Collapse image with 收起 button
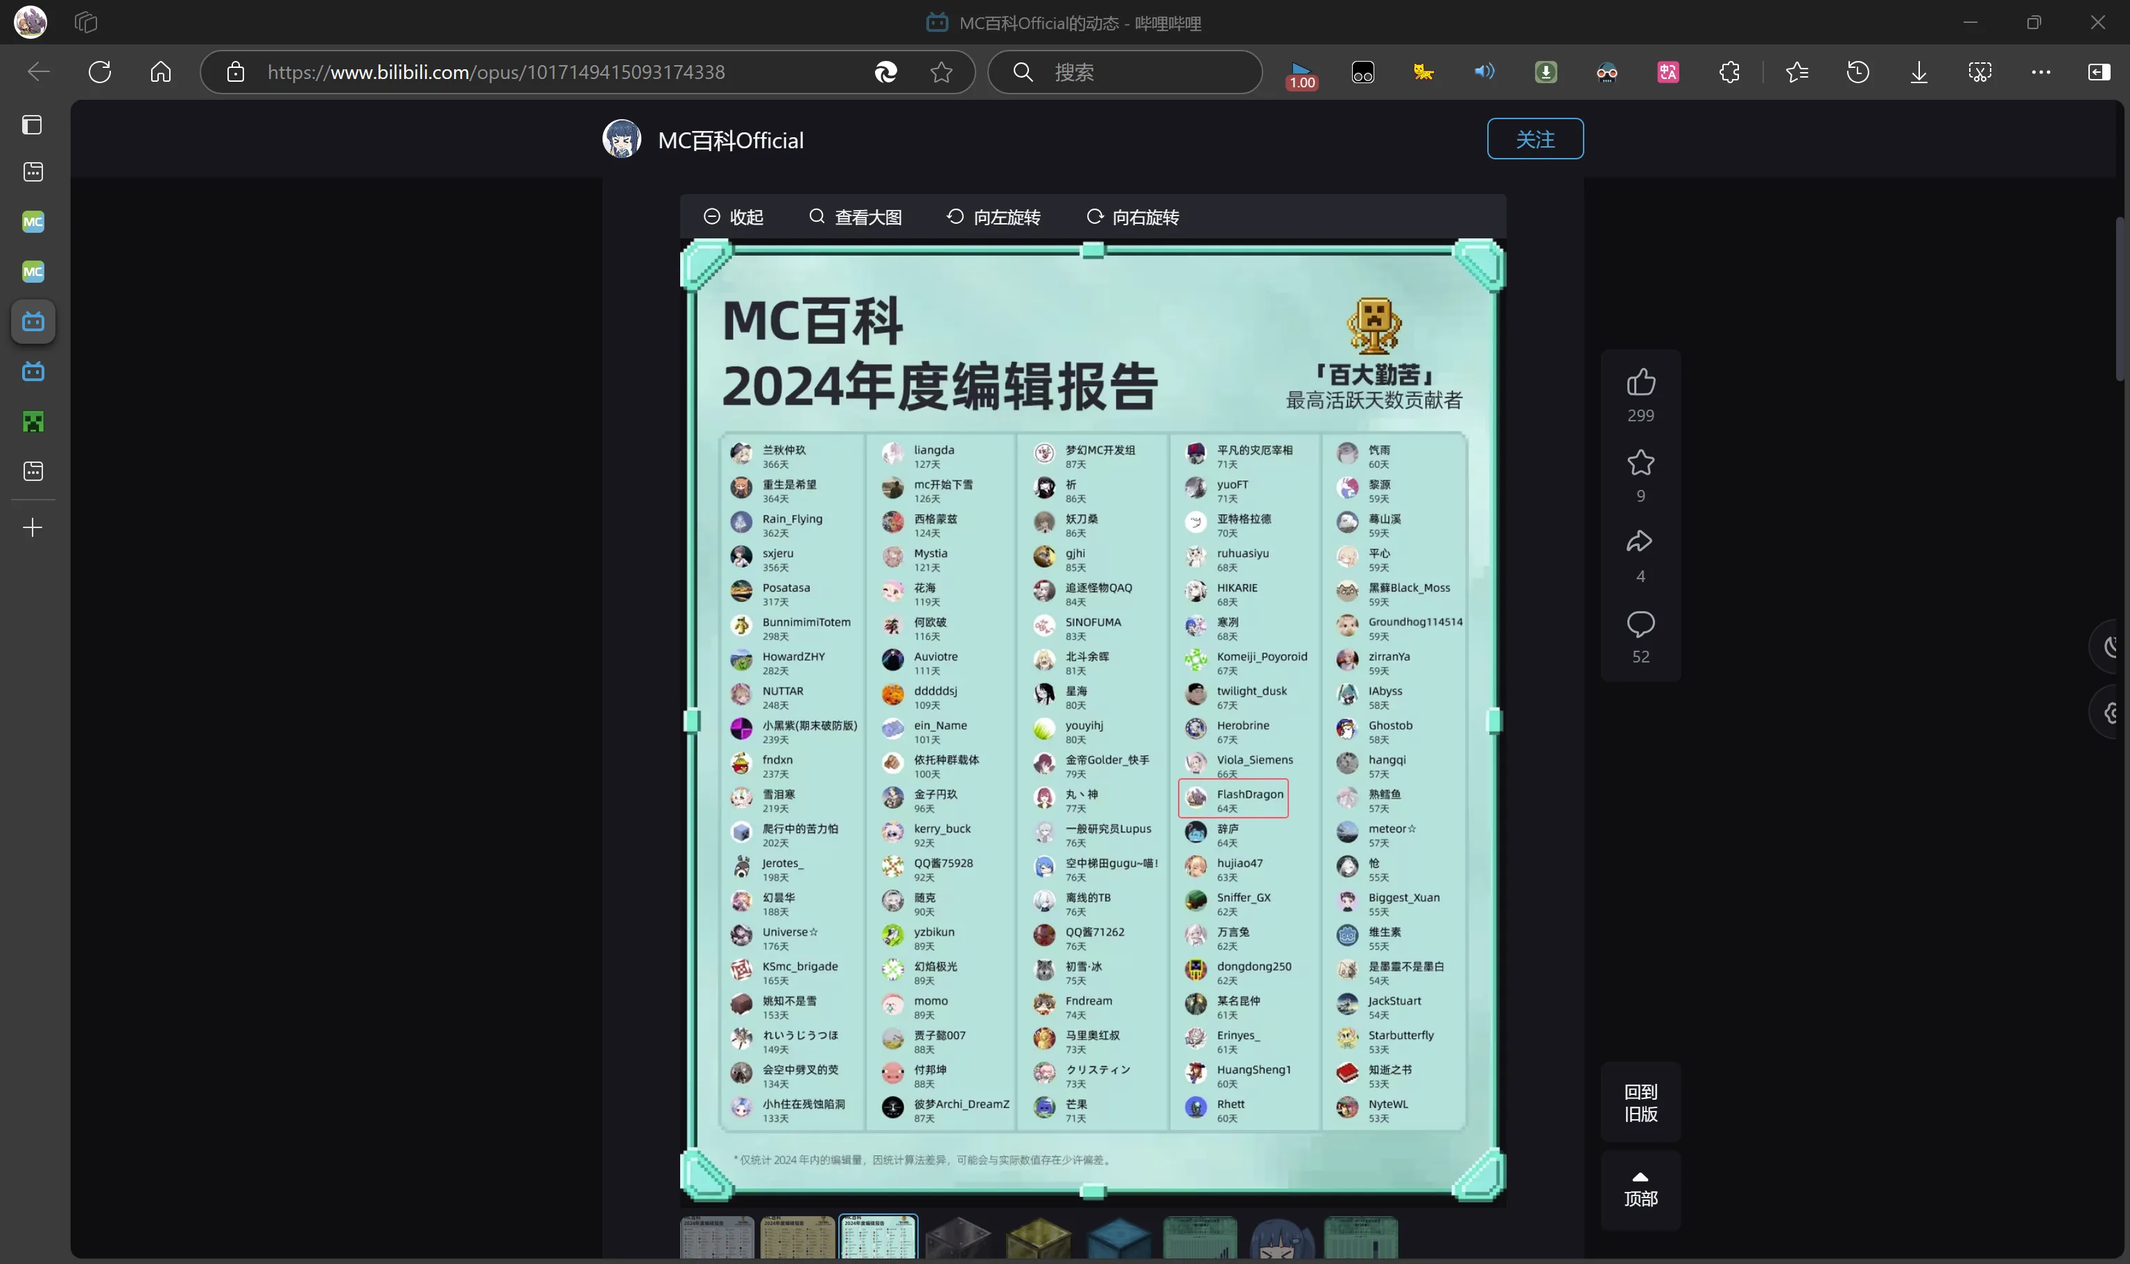2130x1264 pixels. pyautogui.click(x=734, y=217)
